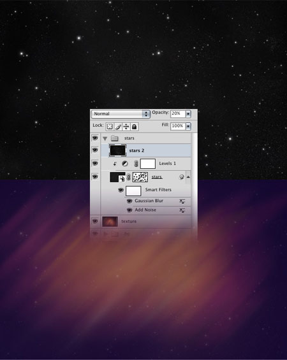Screen dimensions: 287x360
Task: Select the stars 2 layer thumbnail
Action: pyautogui.click(x=117, y=150)
